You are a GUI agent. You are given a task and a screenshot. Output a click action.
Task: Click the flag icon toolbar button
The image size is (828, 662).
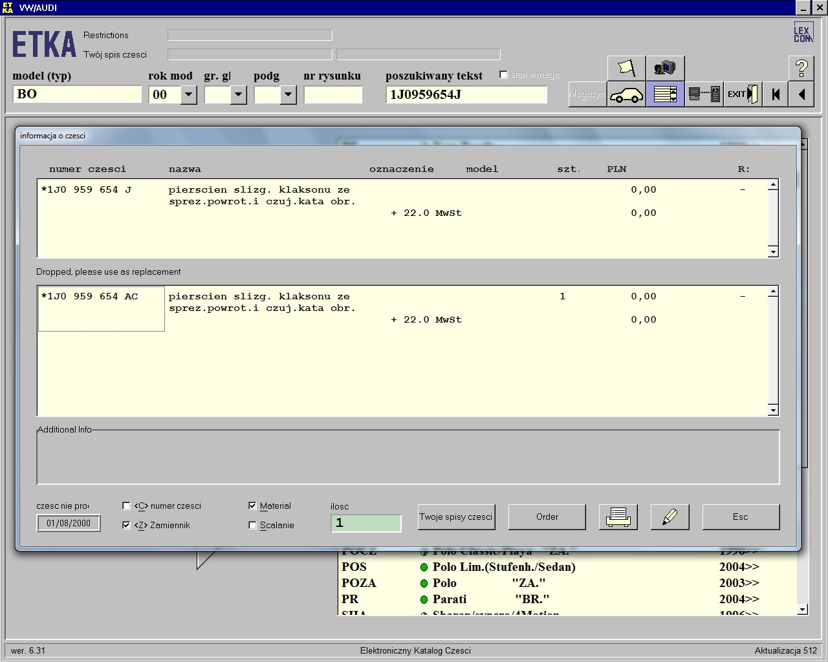click(626, 68)
